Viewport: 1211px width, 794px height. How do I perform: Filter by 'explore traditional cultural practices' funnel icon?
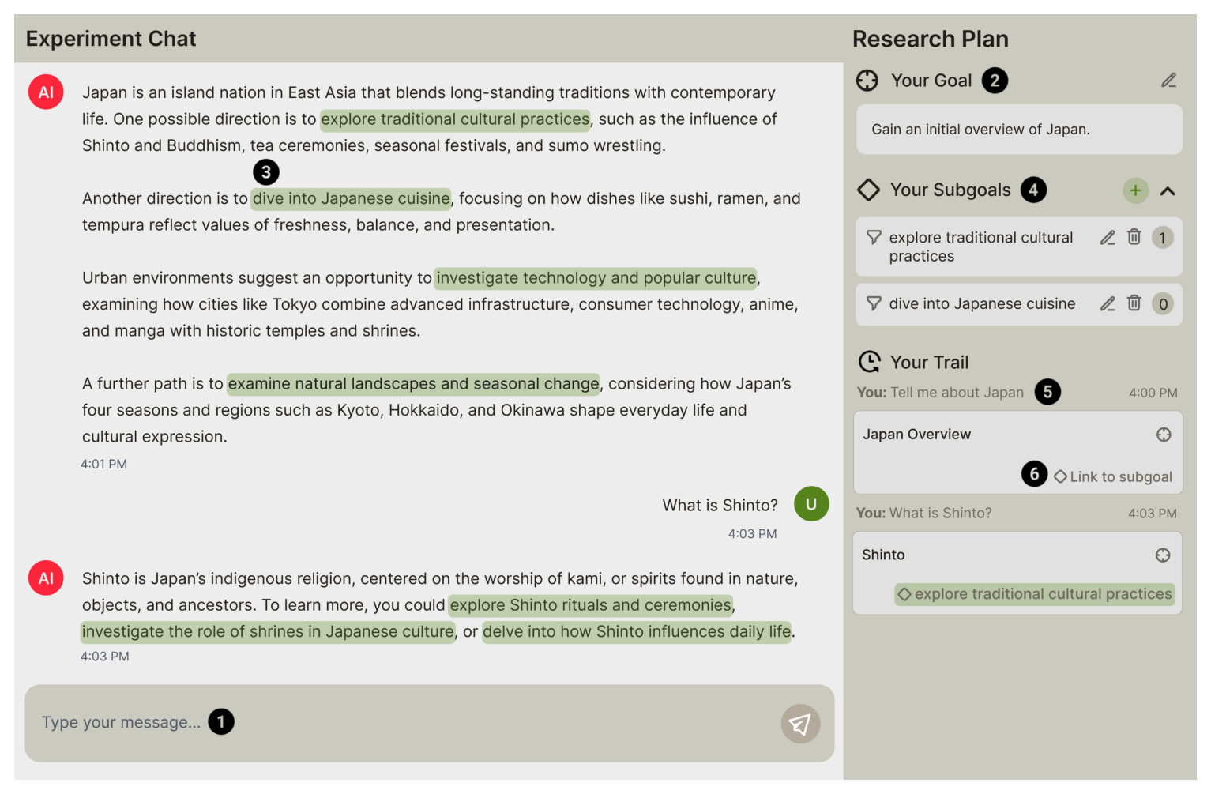tap(874, 237)
